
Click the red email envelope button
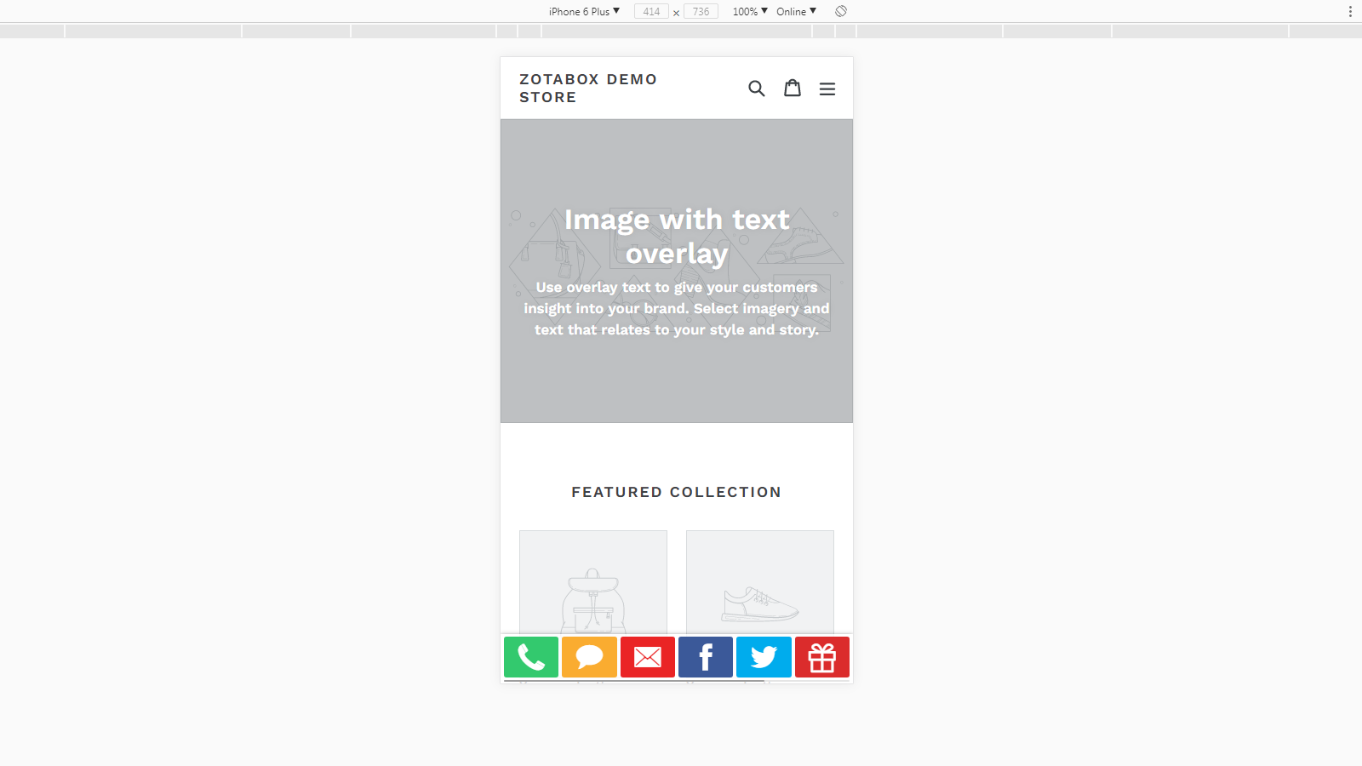pyautogui.click(x=648, y=657)
